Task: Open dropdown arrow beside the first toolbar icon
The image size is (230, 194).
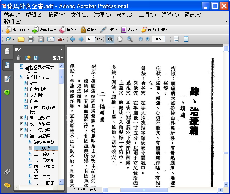Action: [14, 39]
